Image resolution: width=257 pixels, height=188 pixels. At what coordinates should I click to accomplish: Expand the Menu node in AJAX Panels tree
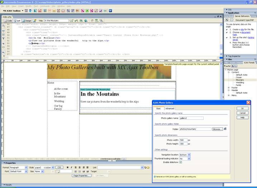click(x=229, y=95)
